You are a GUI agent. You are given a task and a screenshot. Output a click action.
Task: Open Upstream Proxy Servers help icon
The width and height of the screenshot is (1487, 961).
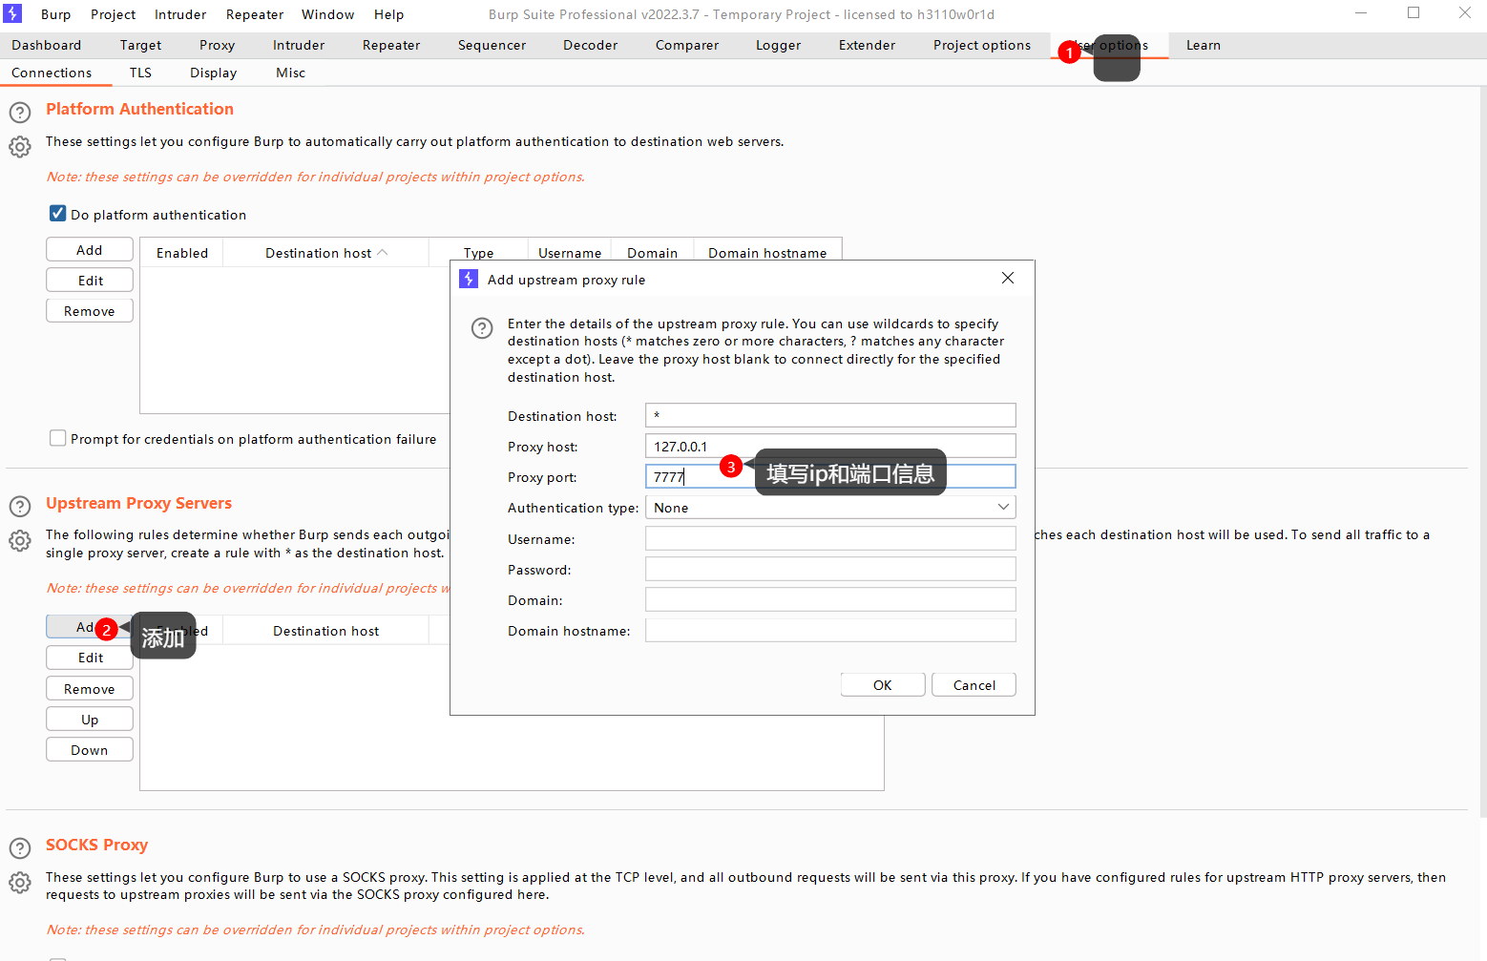(x=20, y=506)
